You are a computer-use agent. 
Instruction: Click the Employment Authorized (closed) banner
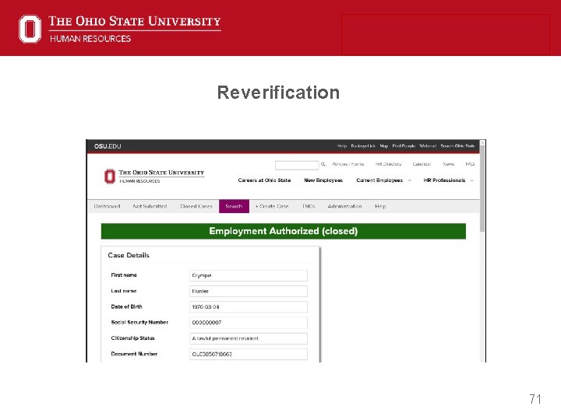[x=284, y=231]
